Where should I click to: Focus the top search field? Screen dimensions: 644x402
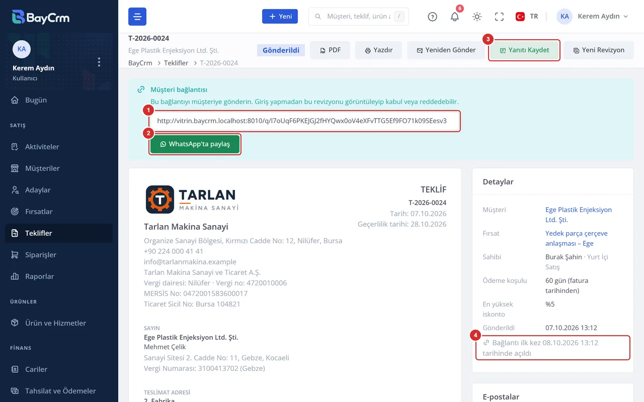tap(358, 17)
